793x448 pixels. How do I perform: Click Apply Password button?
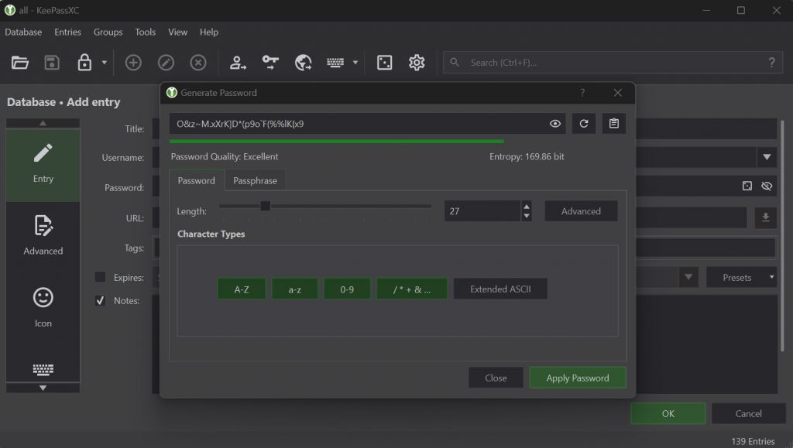point(578,378)
